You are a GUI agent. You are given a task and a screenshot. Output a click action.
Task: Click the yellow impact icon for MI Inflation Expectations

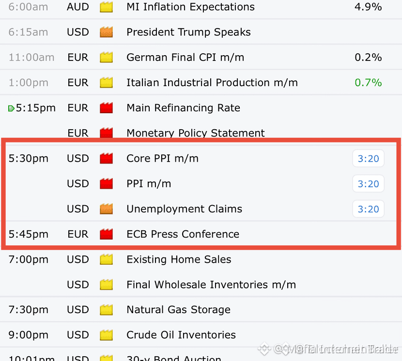click(106, 7)
